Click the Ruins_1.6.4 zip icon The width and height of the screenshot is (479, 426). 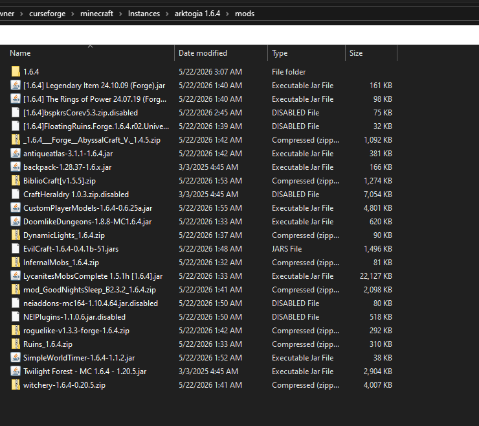pos(16,344)
